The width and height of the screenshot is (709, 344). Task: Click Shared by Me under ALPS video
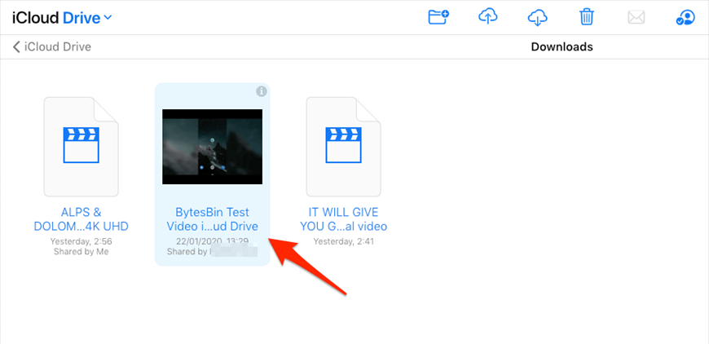point(81,252)
